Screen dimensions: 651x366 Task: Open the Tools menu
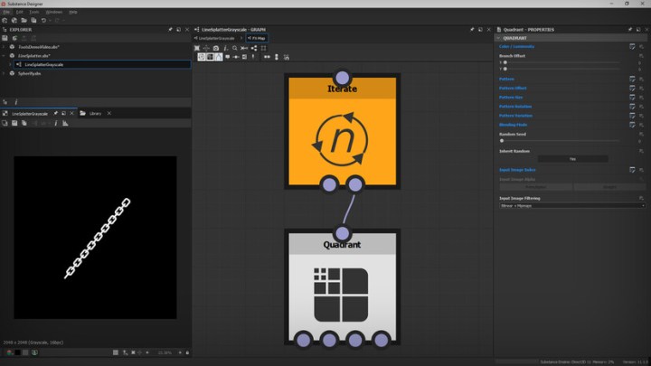click(33, 12)
